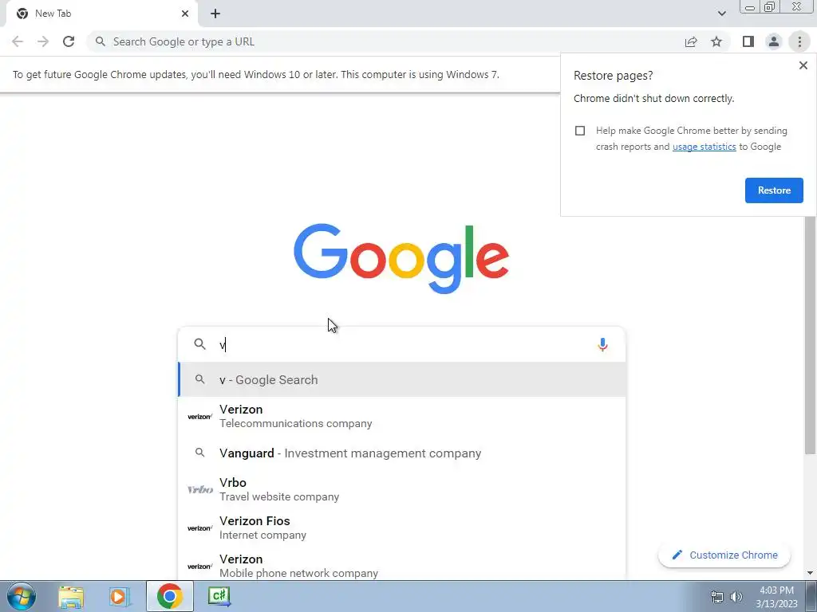This screenshot has height=612, width=817.
Task: Open the Chrome profile avatar
Action: click(x=774, y=41)
